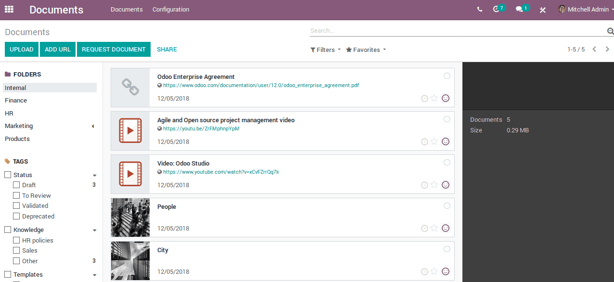Screen dimensions: 614x282
Task: Select the City document circle
Action: click(x=447, y=249)
